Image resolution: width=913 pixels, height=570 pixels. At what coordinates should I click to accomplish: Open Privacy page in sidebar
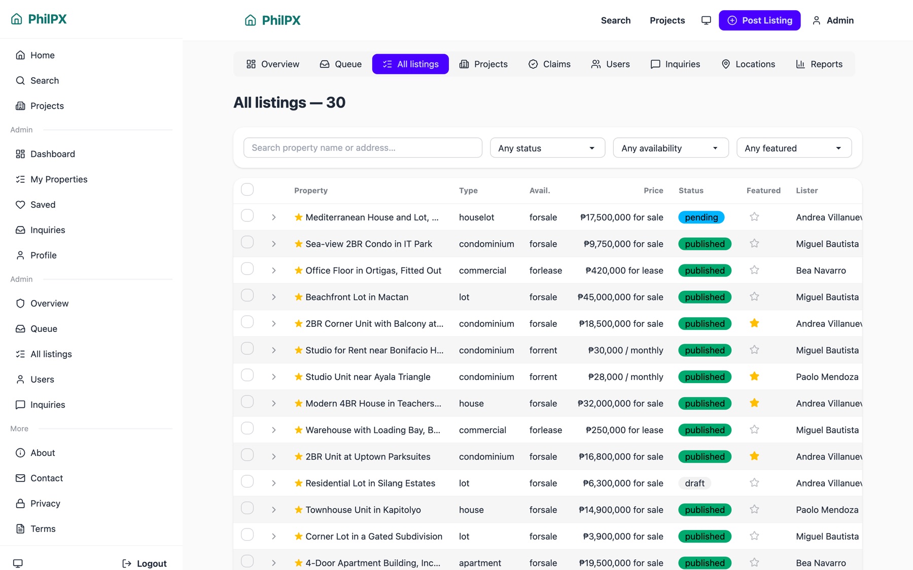point(91,504)
